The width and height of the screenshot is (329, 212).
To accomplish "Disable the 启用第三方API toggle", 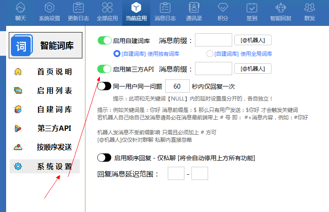I will (104, 69).
